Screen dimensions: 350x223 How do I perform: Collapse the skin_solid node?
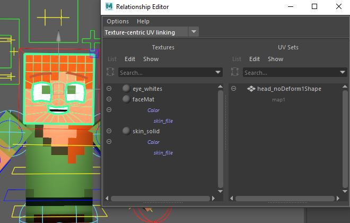pyautogui.click(x=109, y=131)
